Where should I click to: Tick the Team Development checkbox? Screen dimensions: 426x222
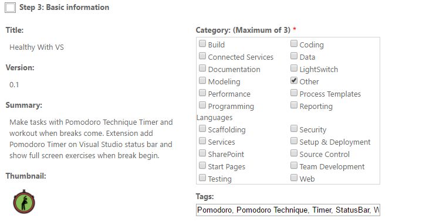pyautogui.click(x=294, y=165)
